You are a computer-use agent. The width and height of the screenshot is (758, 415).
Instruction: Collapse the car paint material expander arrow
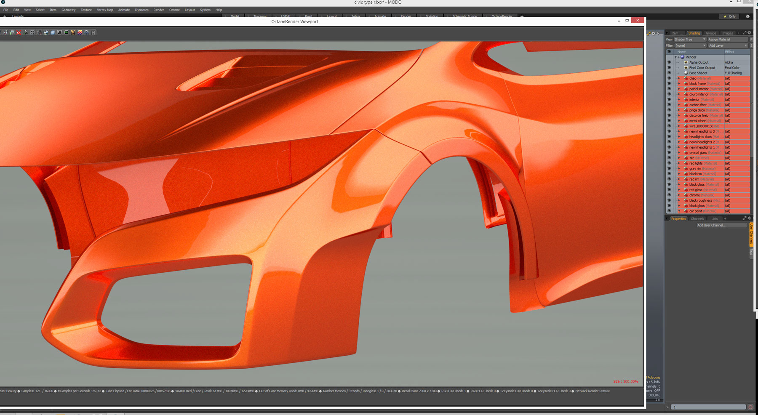pos(679,211)
